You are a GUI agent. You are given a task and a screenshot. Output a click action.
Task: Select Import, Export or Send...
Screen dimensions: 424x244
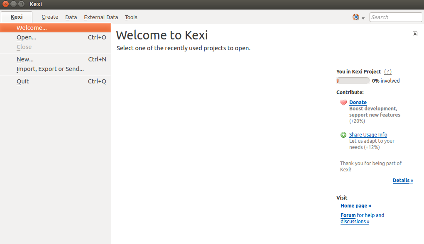(55, 69)
